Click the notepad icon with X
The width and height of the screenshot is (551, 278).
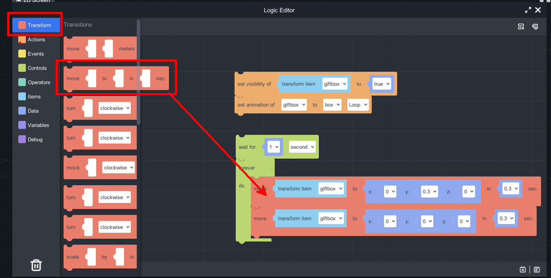point(523,270)
